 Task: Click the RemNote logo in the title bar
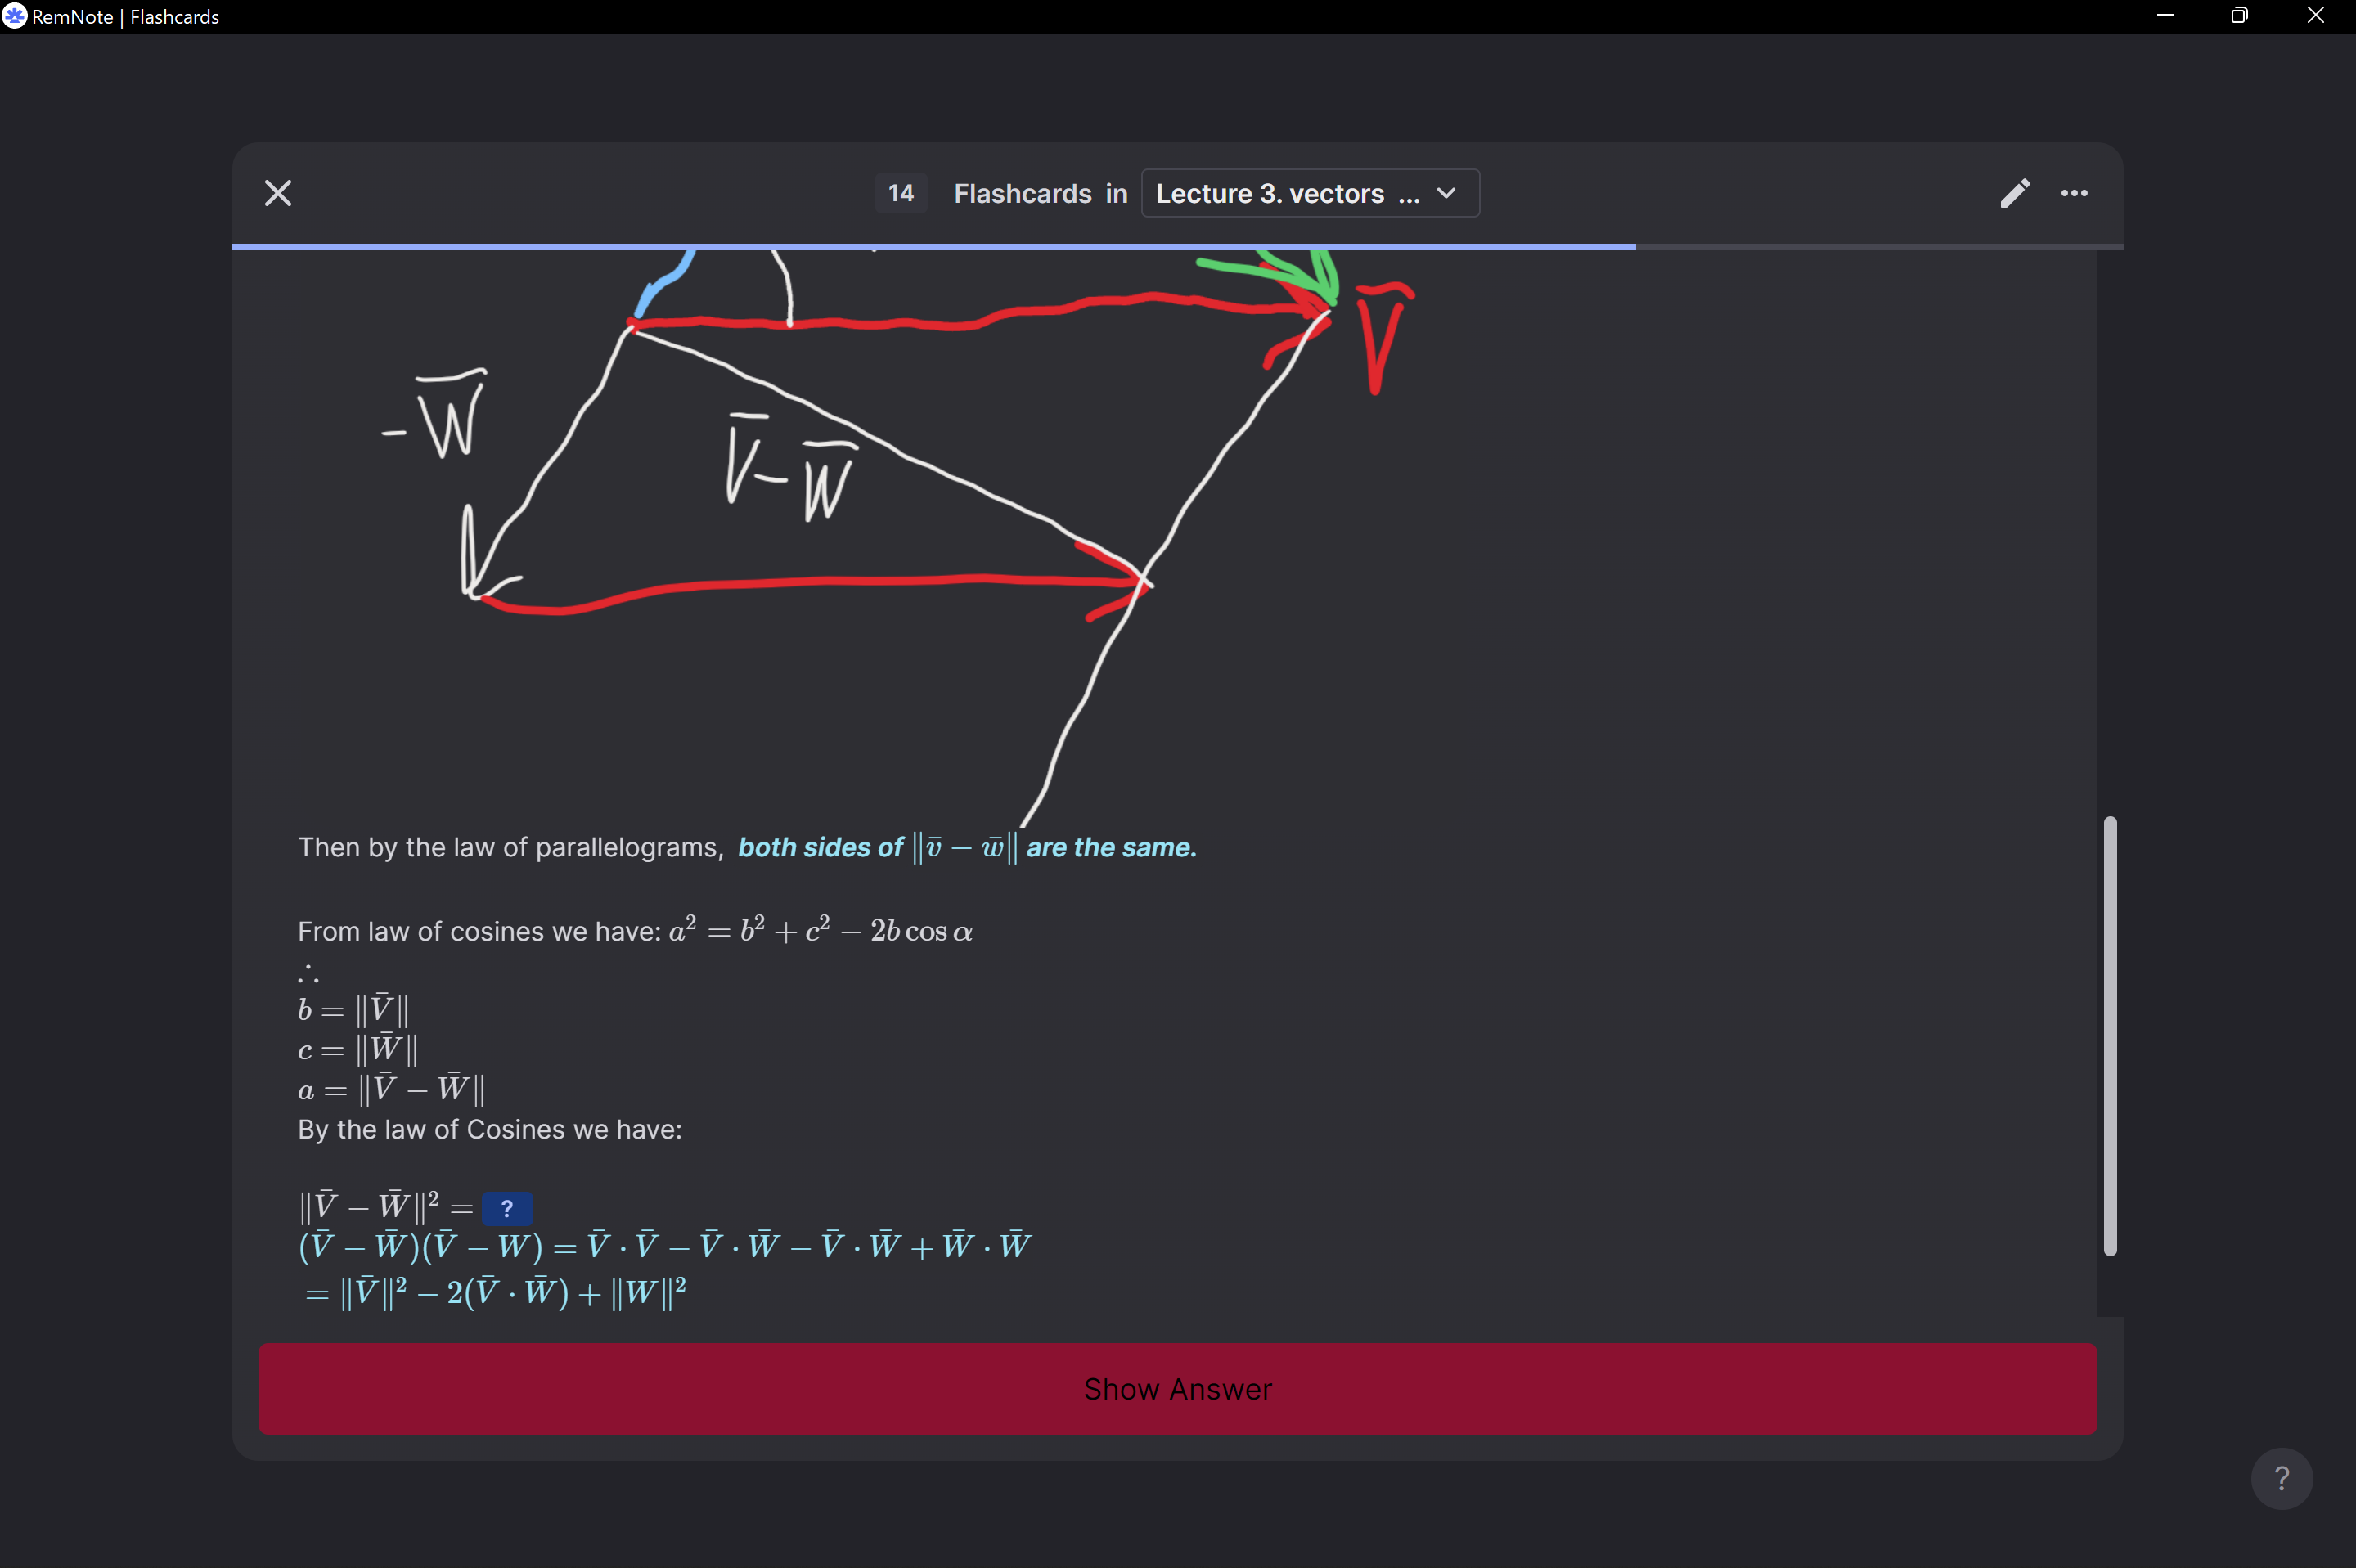(x=14, y=15)
